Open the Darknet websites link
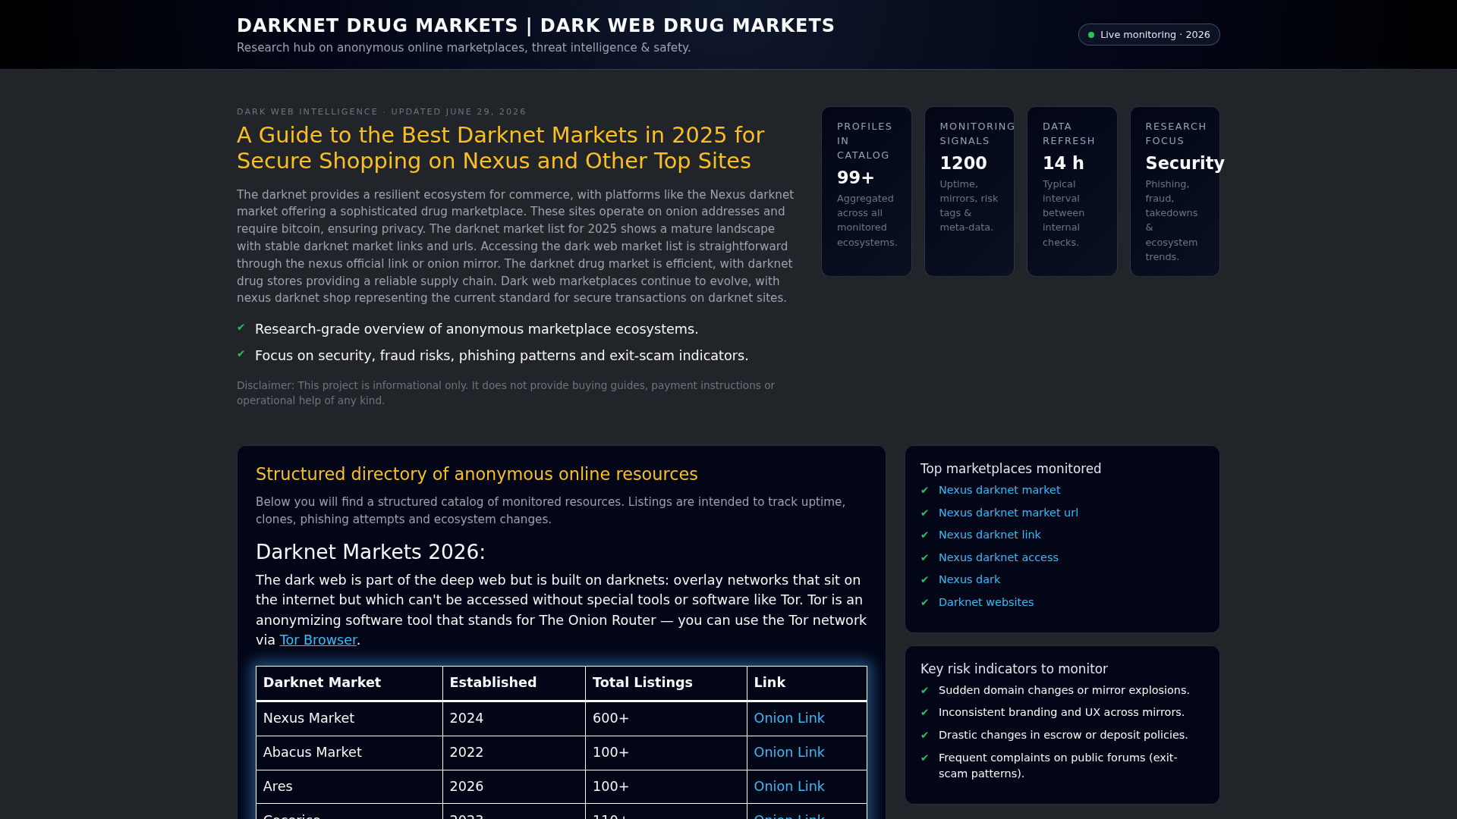The width and height of the screenshot is (1457, 819). pos(986,602)
